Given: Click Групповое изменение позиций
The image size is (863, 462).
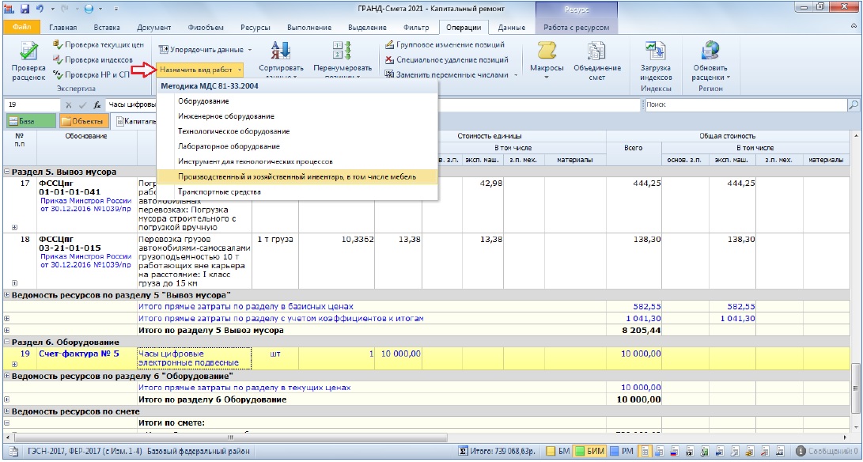Looking at the screenshot, I should click(444, 44).
